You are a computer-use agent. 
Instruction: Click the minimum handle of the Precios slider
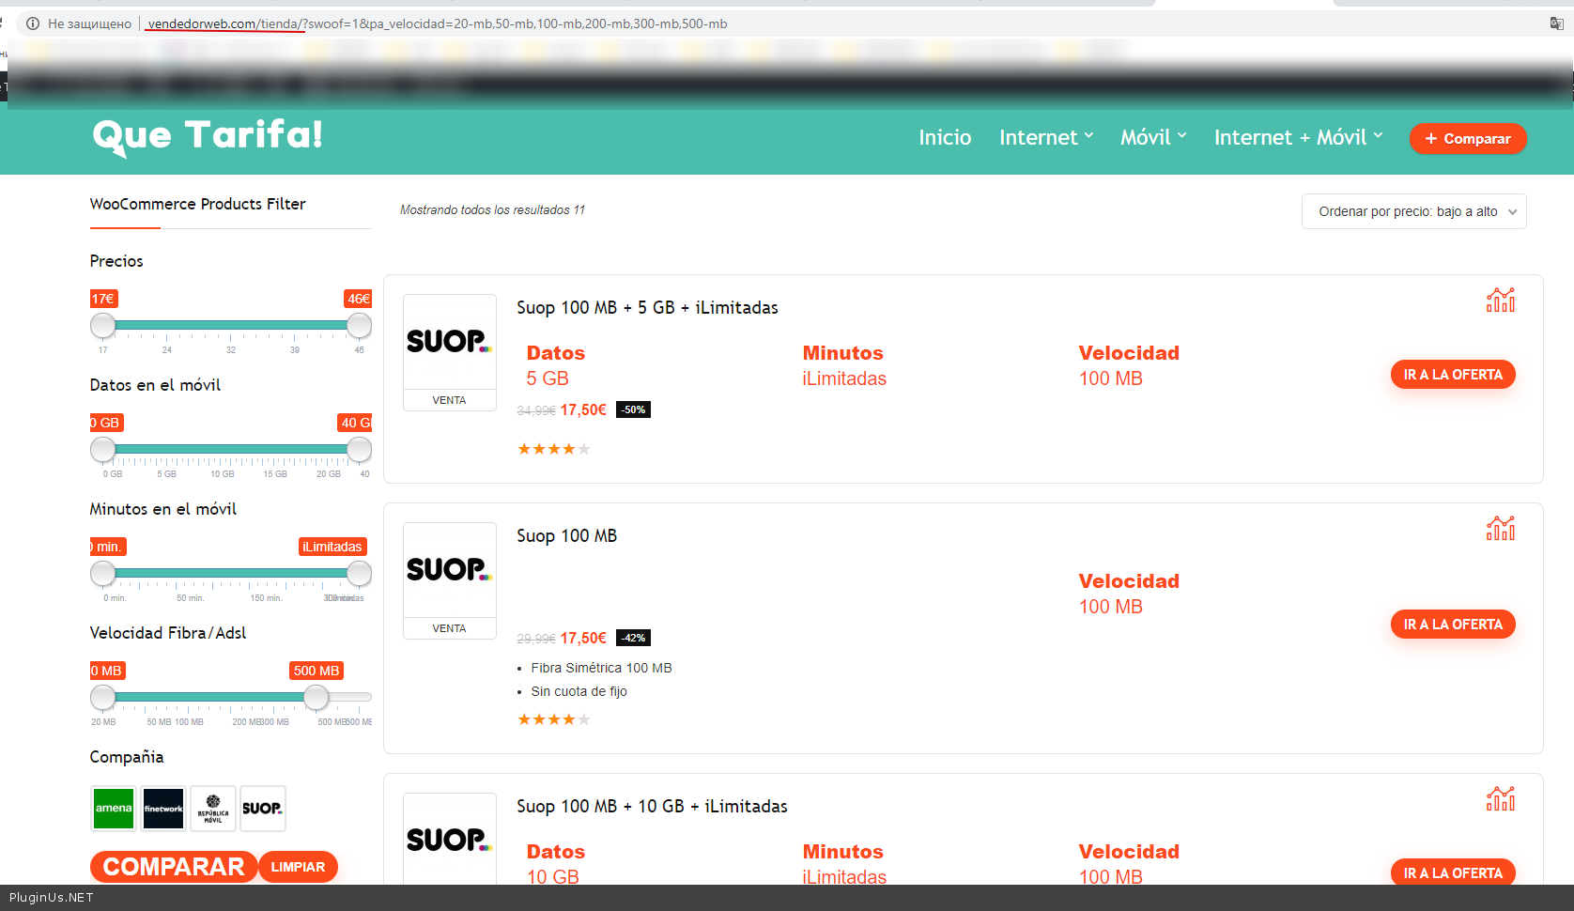[103, 326]
